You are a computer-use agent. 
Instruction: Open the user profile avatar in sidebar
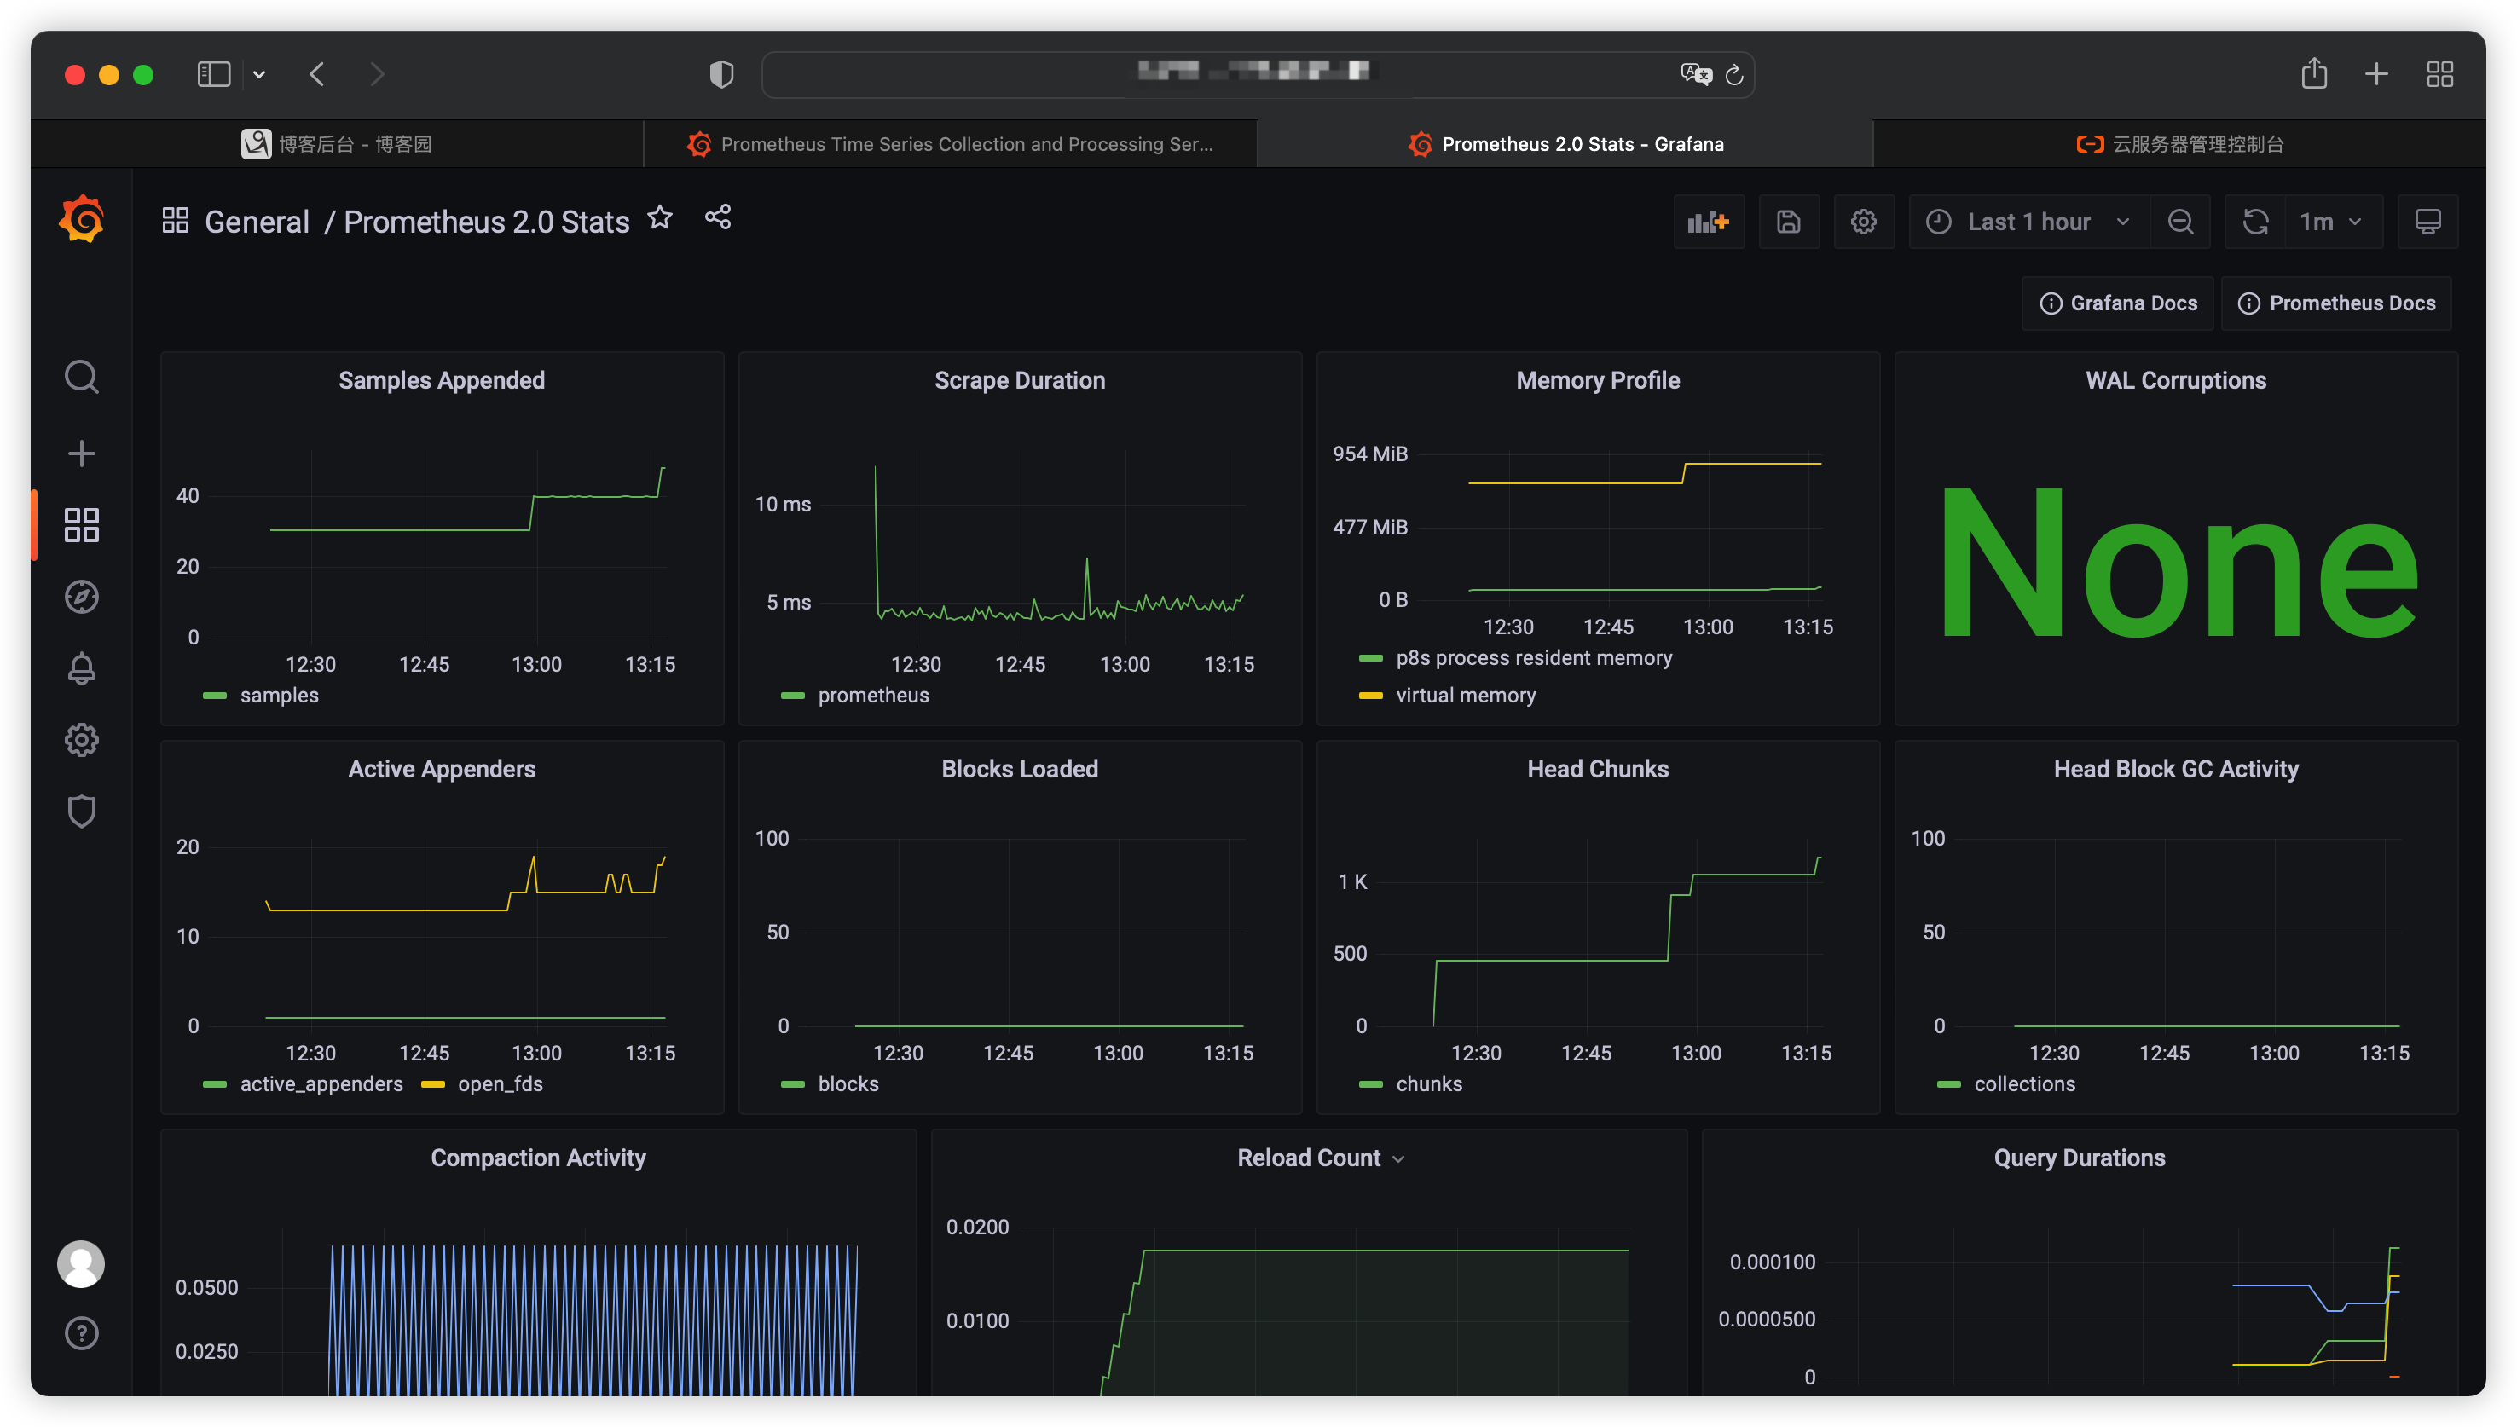click(81, 1263)
